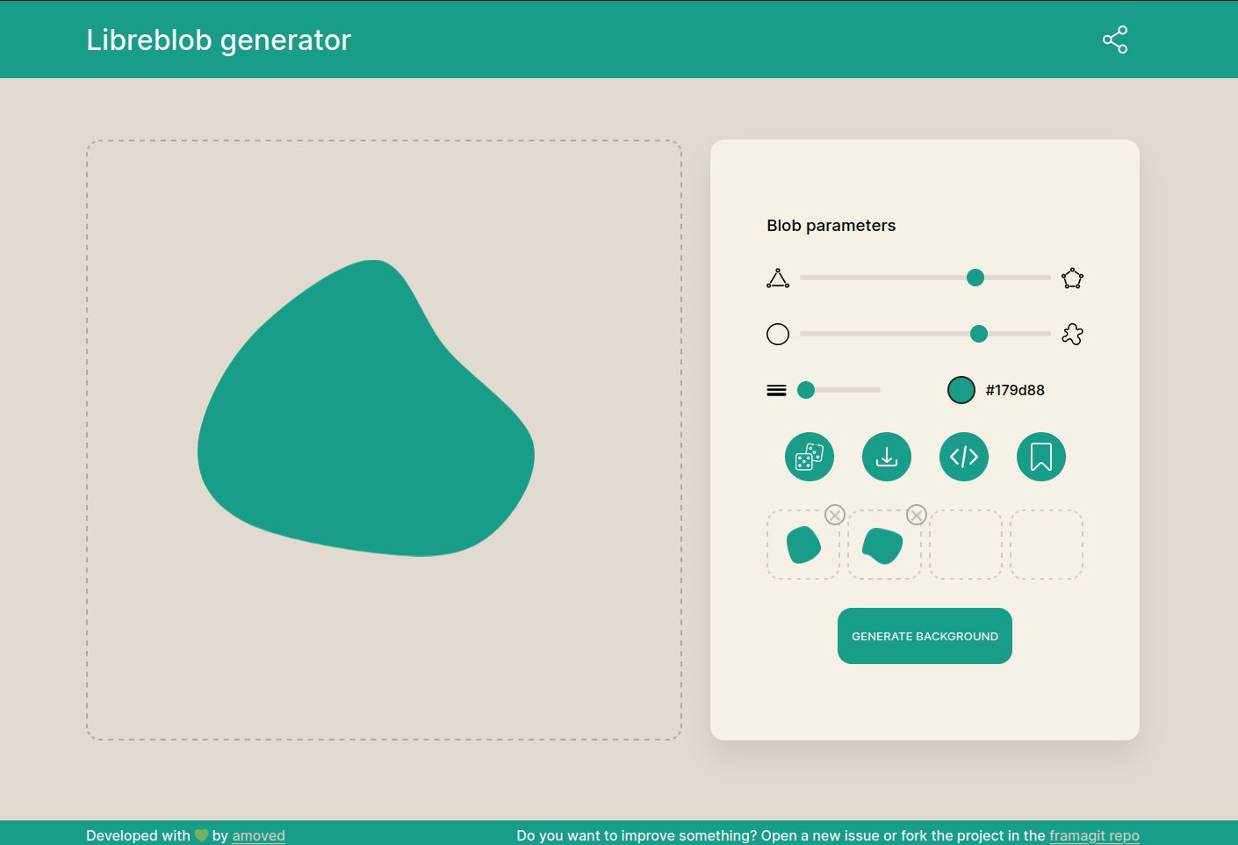
Task: Click the download icon to save the blob
Action: point(886,456)
